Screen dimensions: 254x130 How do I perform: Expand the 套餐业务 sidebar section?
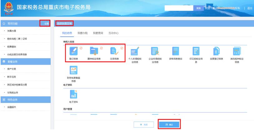pos(14,62)
